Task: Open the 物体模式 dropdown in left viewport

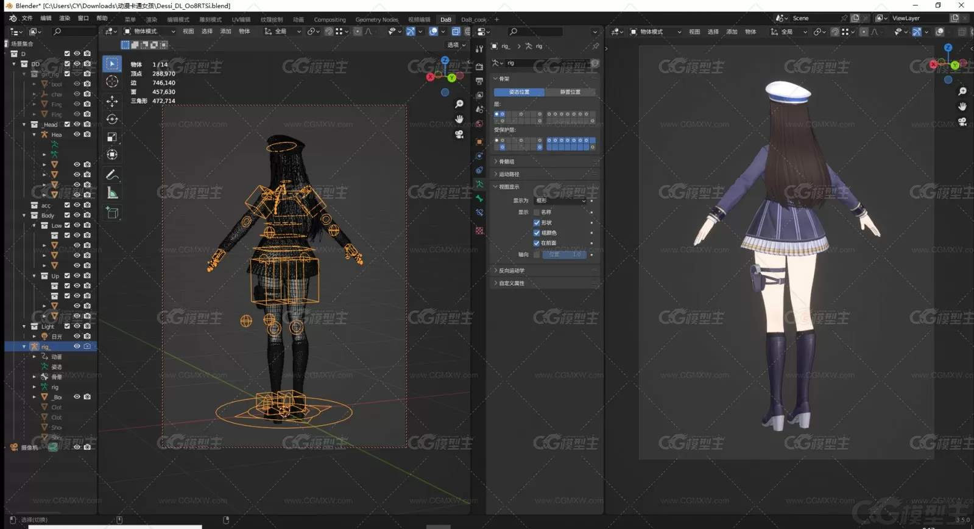Action: [x=150, y=32]
